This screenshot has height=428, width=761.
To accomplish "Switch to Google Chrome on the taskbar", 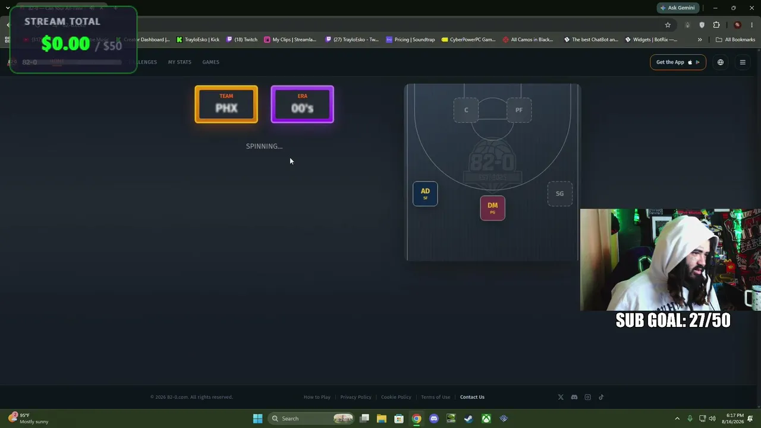I will [417, 418].
